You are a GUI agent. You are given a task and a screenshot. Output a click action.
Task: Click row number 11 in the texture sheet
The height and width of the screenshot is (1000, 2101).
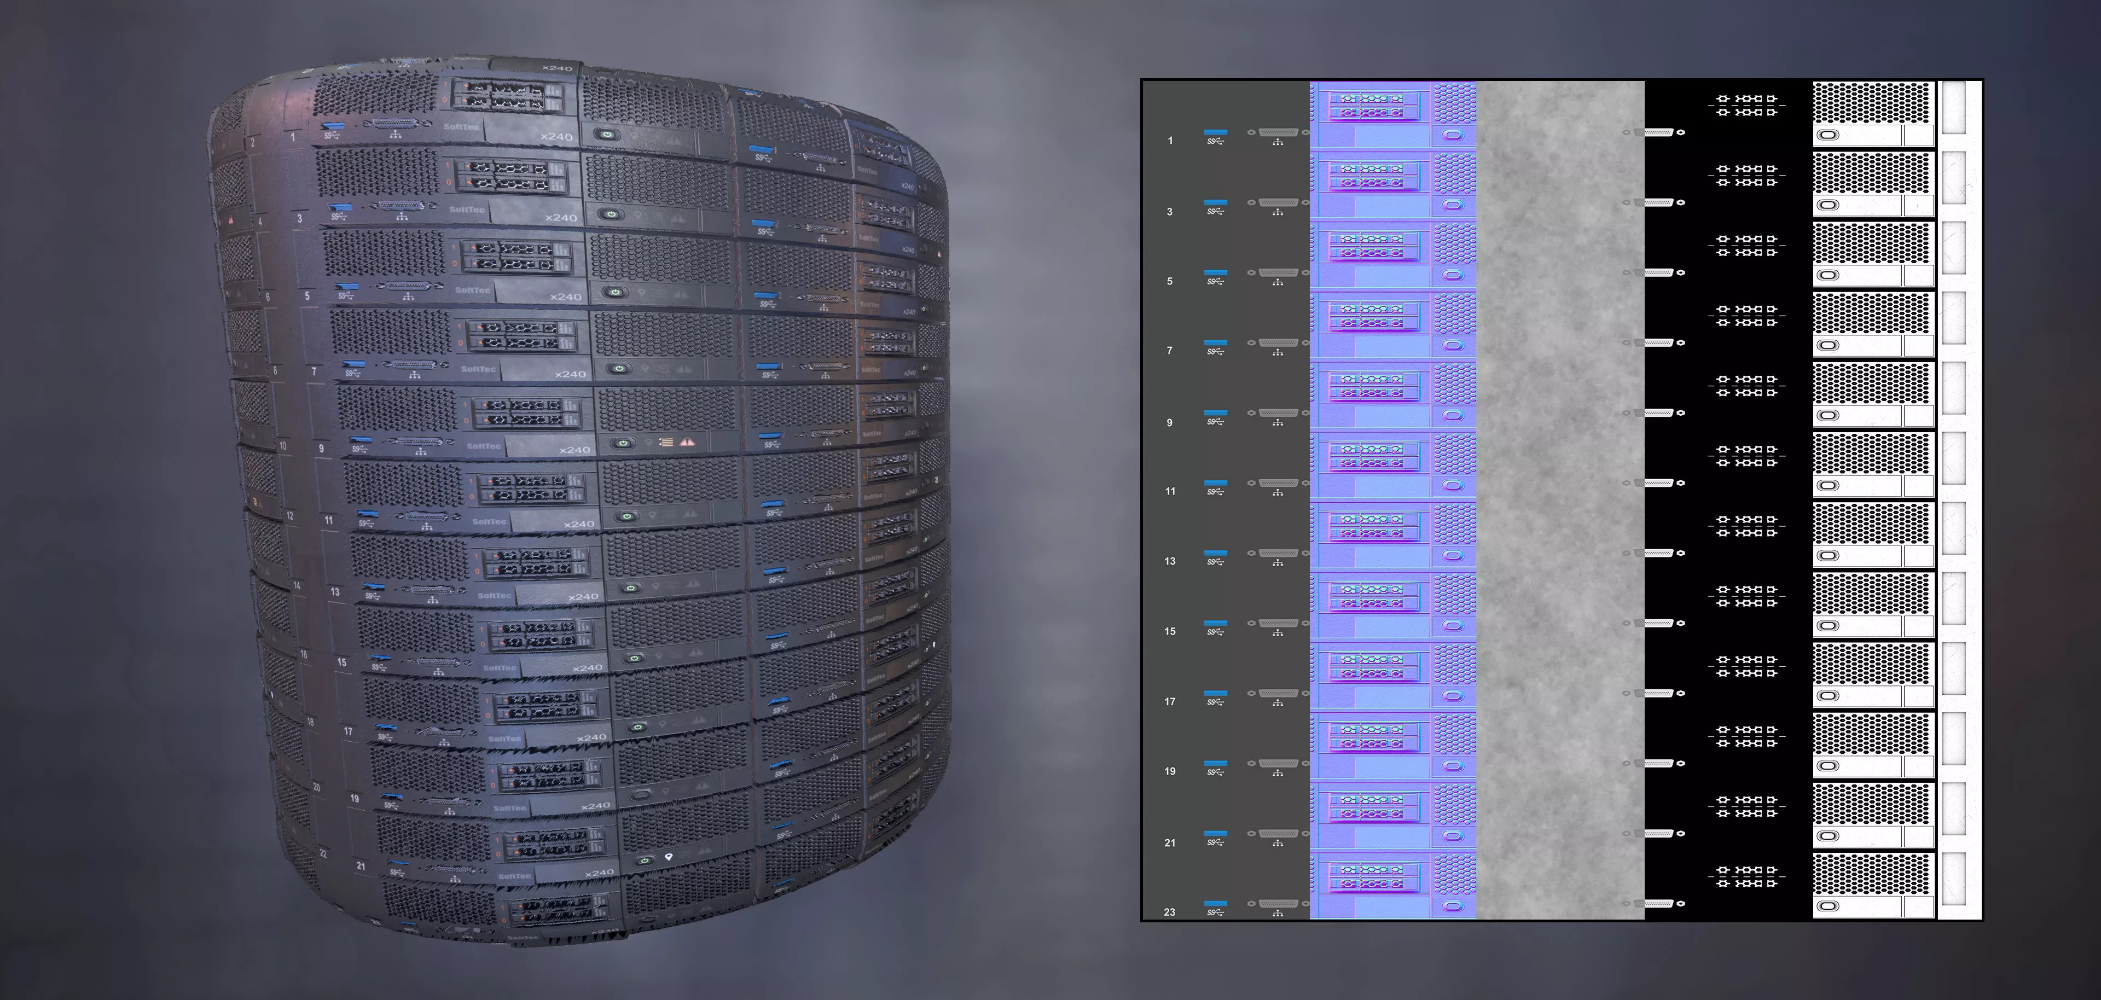pos(1170,491)
